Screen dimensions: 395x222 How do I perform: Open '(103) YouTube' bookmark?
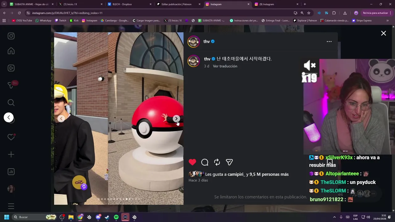[x=22, y=21]
